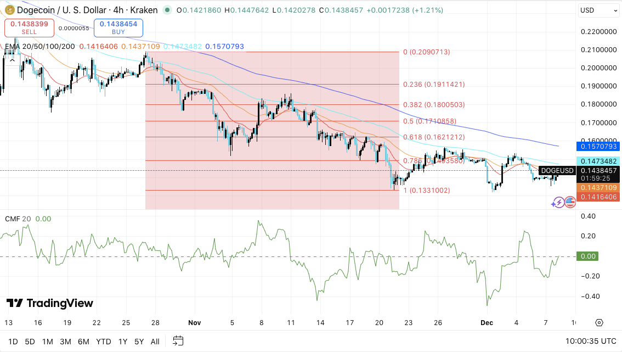Open chart scale settings gear icon
622x352 pixels.
[x=599, y=322]
